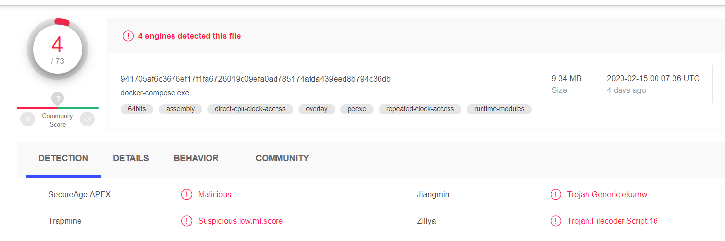Click the alert icon beside '4 engines detected this file'
The height and width of the screenshot is (241, 725).
(x=128, y=36)
